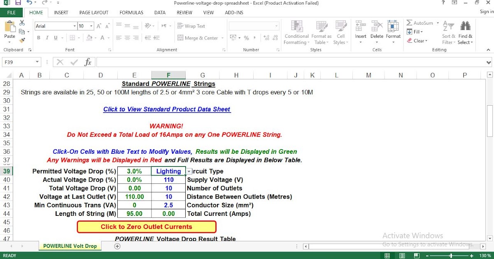
Task: Select the POWERLINE Volt Drop sheet tab
Action: tap(70, 245)
